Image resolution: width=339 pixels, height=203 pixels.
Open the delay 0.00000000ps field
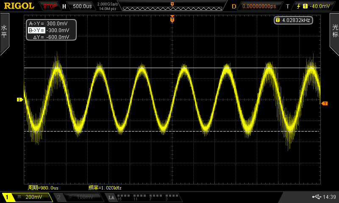pos(258,6)
